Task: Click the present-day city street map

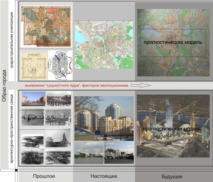Action: (x=104, y=45)
